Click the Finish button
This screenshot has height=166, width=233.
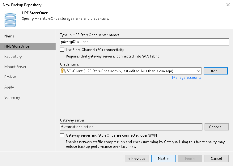(x=190, y=158)
